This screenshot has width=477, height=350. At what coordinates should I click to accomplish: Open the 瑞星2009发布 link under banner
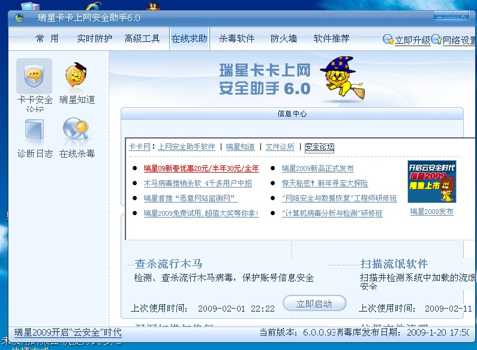pyautogui.click(x=431, y=212)
